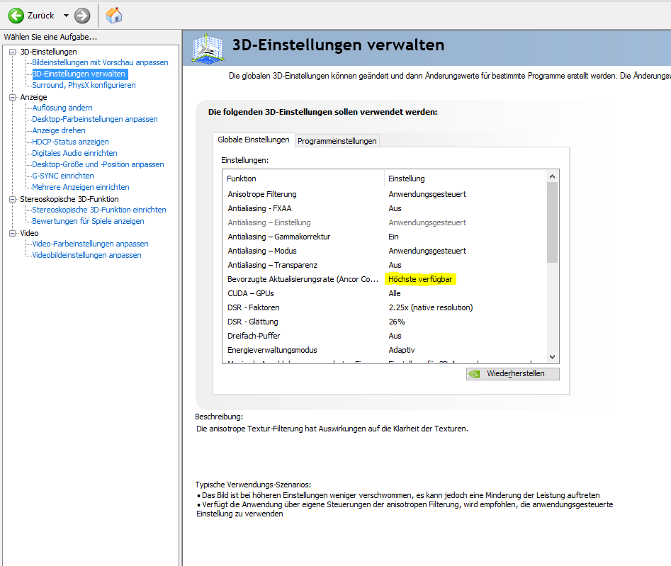
Task: Open Surround, PhysX konfigurieren
Action: pyautogui.click(x=84, y=85)
